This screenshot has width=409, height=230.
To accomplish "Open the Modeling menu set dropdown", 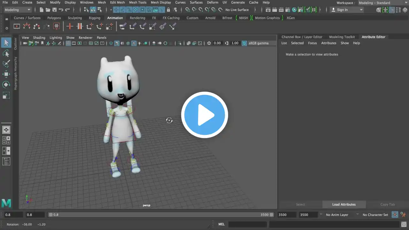I will (x=17, y=10).
